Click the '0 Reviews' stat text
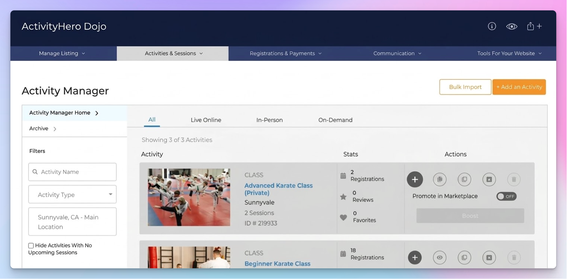 pyautogui.click(x=363, y=196)
